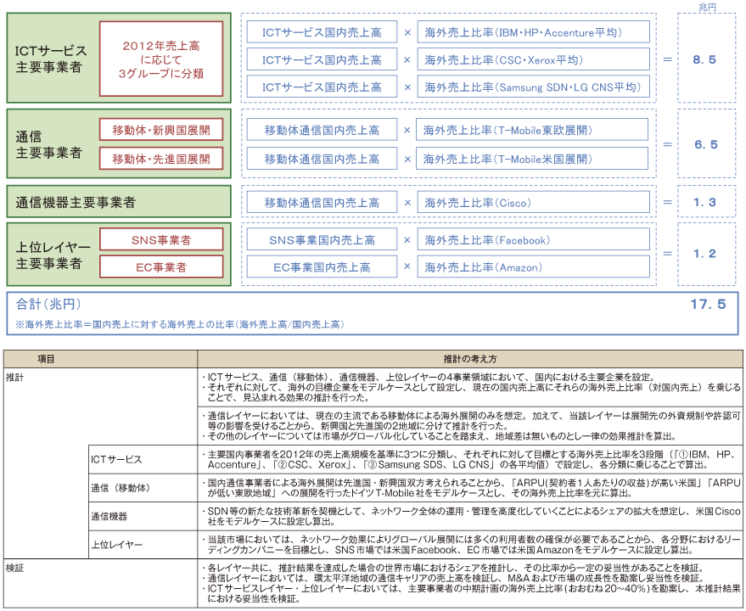The height and width of the screenshot is (611, 746).
Task: Click ICTサービス国内売上高 beside CSC・Xerox平均
Action: [x=322, y=60]
